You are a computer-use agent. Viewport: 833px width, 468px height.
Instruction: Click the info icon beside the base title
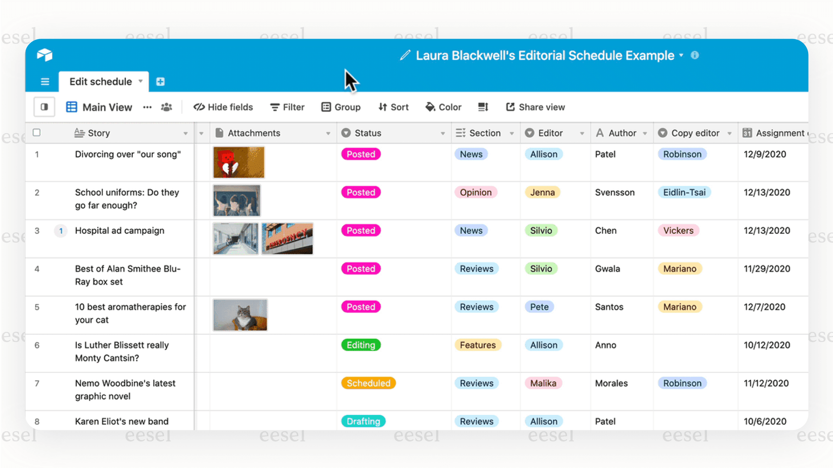[x=695, y=55]
